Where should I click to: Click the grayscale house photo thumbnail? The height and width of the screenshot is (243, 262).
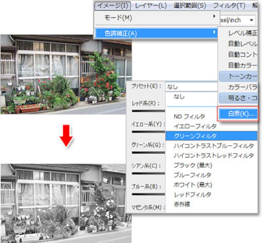coord(66,203)
